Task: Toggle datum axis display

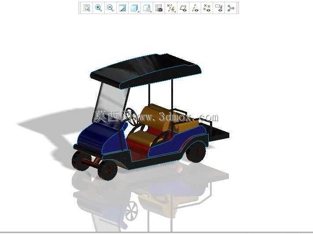Action: point(195,8)
